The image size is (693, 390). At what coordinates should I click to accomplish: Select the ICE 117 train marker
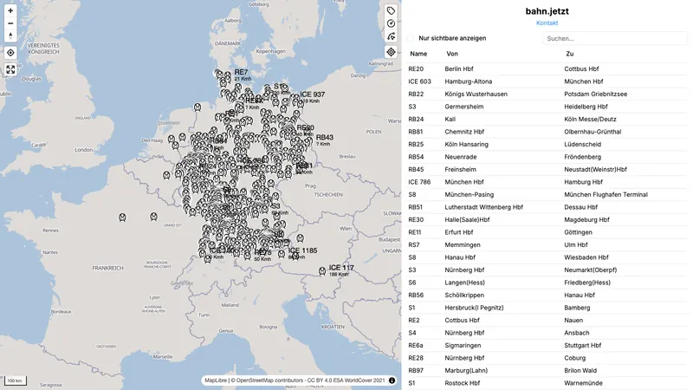[x=322, y=271]
